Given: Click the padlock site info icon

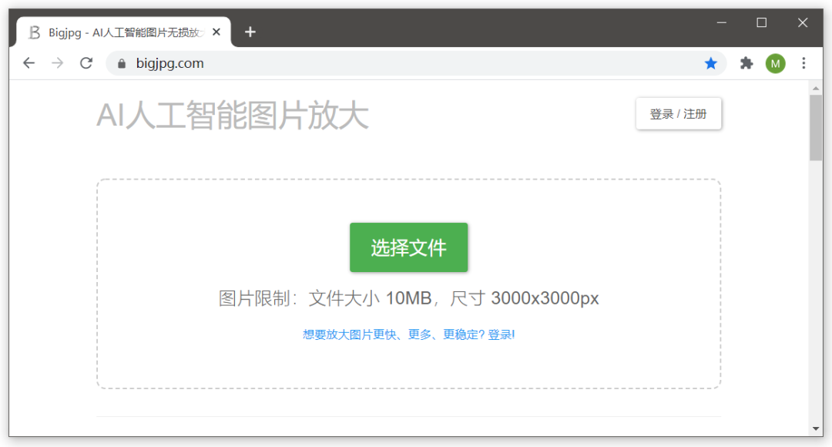Looking at the screenshot, I should [122, 64].
